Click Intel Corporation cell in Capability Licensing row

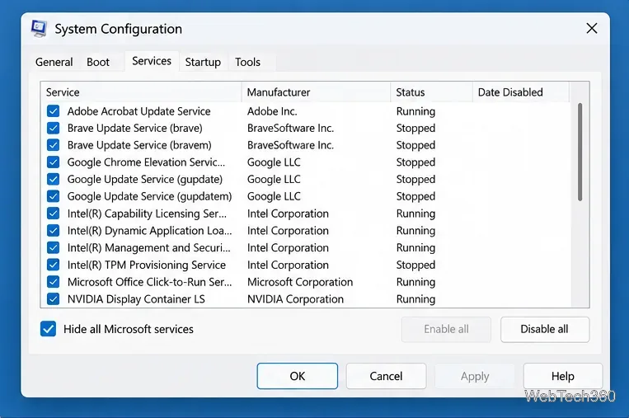click(x=288, y=214)
